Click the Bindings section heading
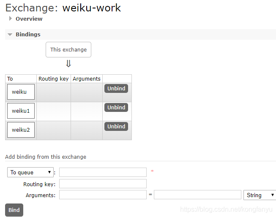 28,35
